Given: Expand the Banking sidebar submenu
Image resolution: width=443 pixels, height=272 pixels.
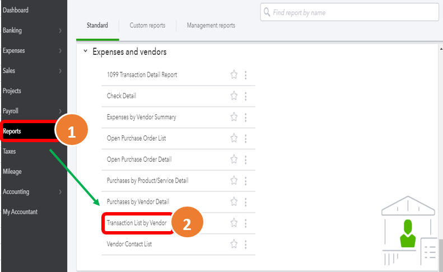Looking at the screenshot, I should (x=60, y=31).
